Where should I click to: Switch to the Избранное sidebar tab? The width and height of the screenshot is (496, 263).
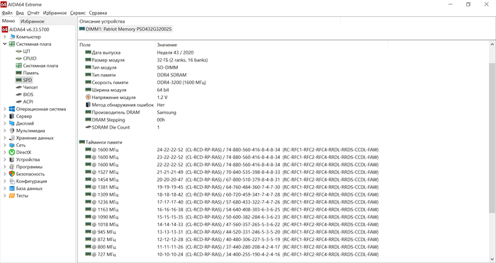pos(33,21)
